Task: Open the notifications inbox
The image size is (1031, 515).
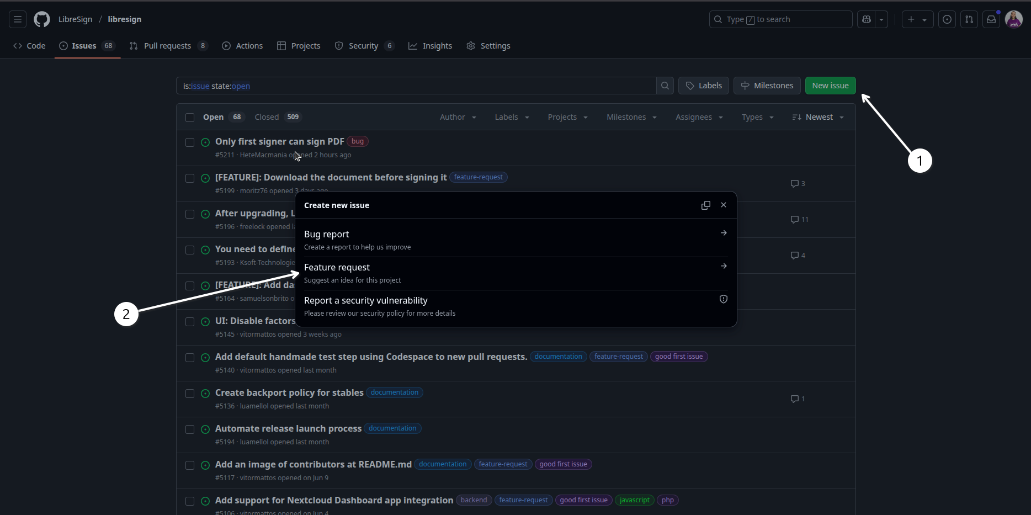Action: [x=991, y=19]
